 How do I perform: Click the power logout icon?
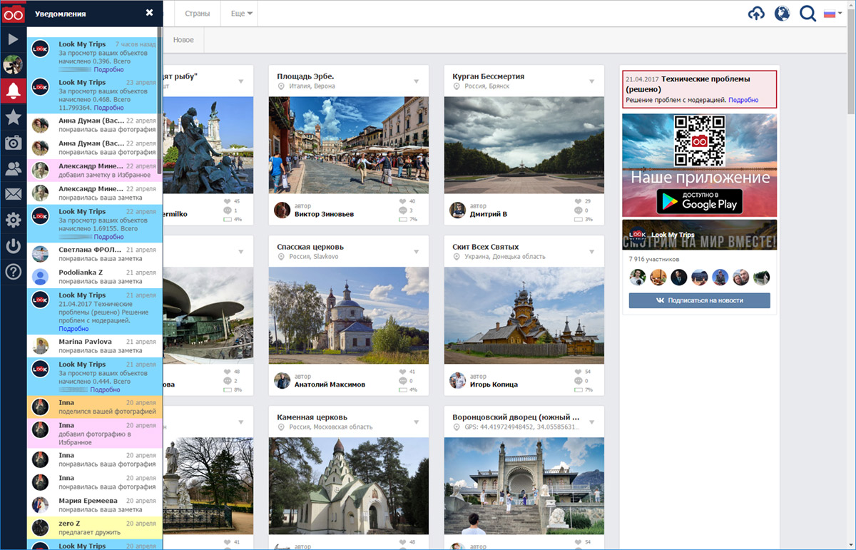pyautogui.click(x=13, y=246)
